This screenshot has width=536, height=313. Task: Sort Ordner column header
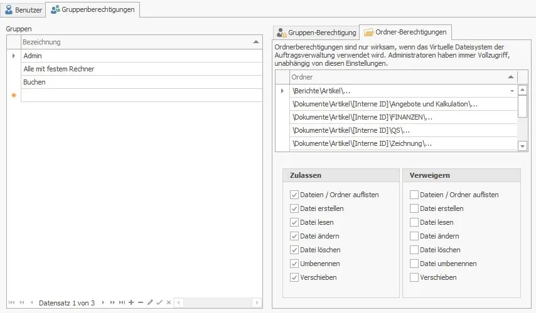(x=404, y=77)
